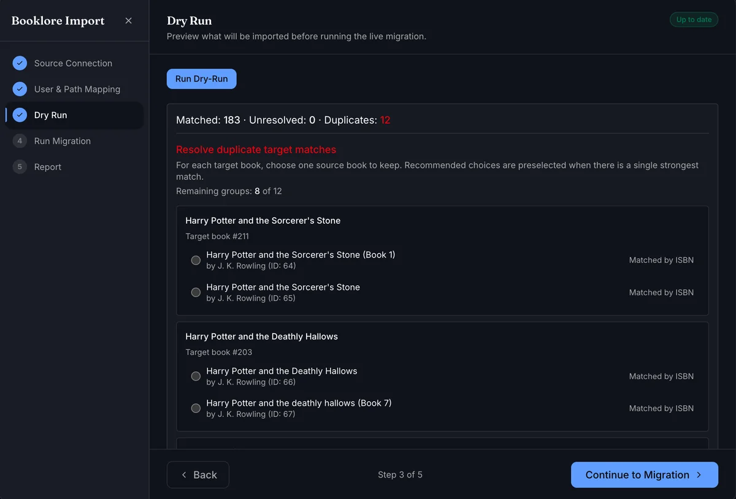This screenshot has width=736, height=499.
Task: Click 'Harry Potter and the Sorcerer's Stone' group title
Action: (263, 221)
